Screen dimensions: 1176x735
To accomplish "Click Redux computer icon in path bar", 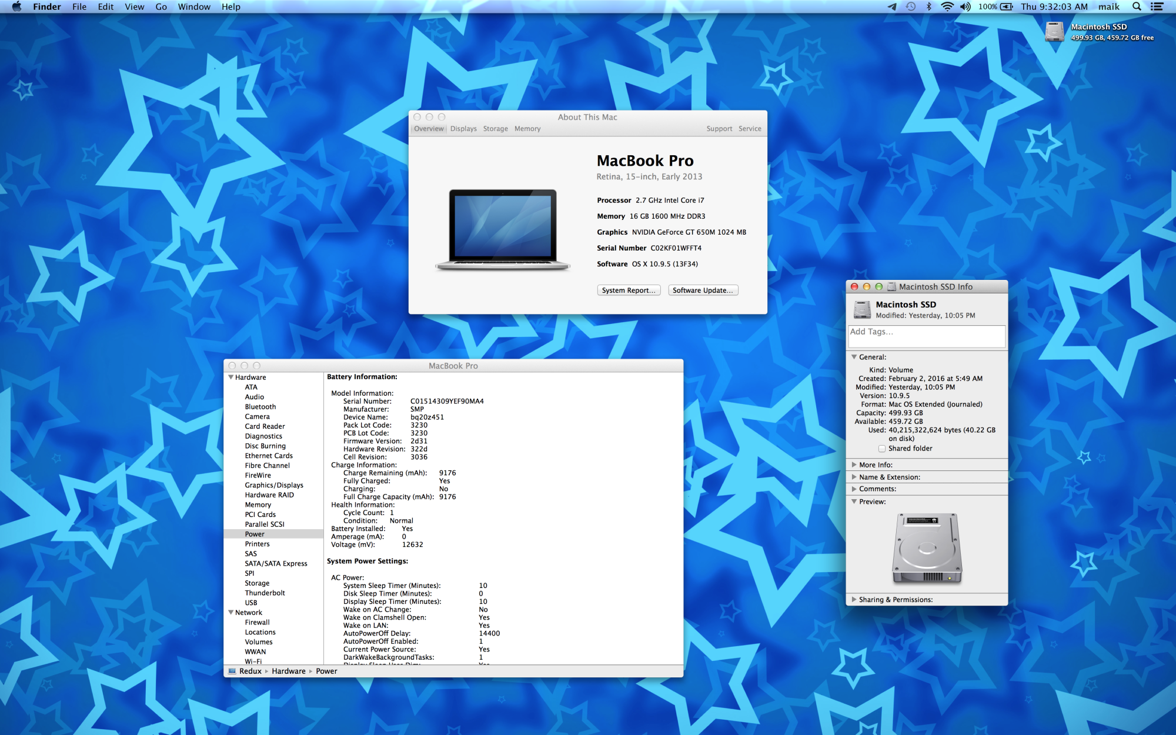I will (232, 671).
